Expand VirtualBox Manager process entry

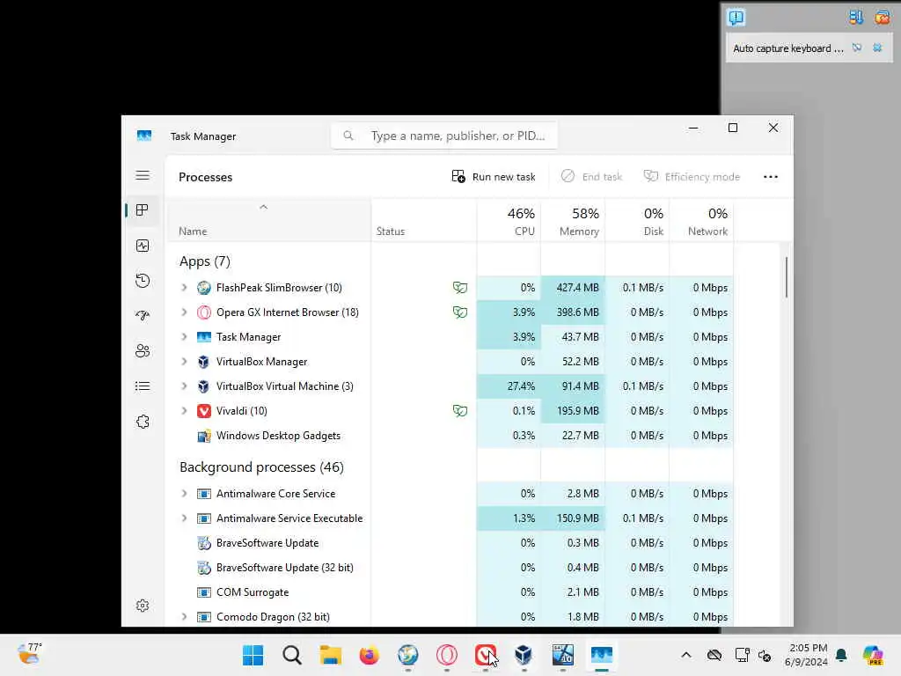184,362
